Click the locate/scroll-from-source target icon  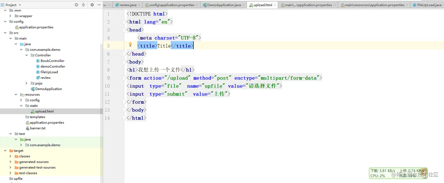[x=76, y=5]
